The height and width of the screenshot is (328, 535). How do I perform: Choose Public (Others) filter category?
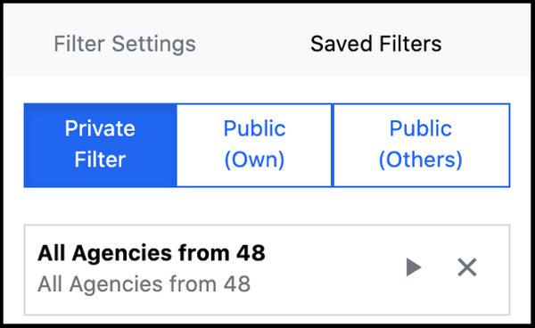pyautogui.click(x=421, y=145)
